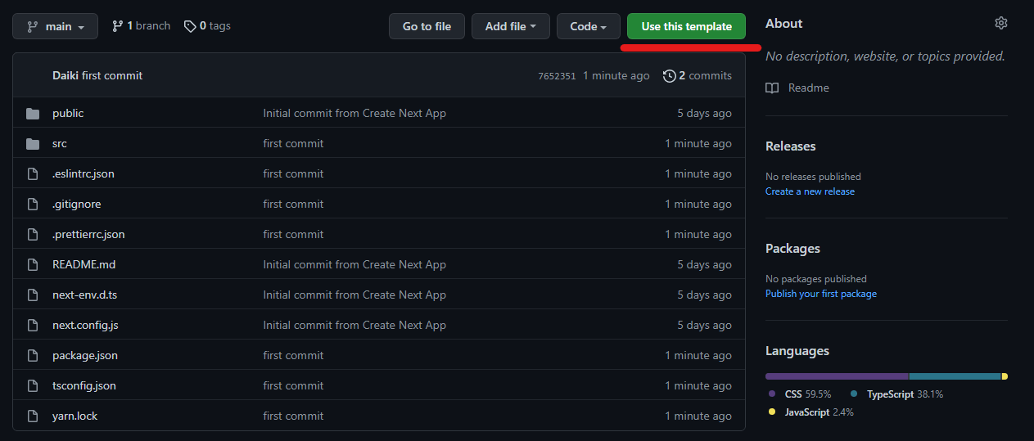
Task: Open the .gitignore file
Action: coord(77,204)
